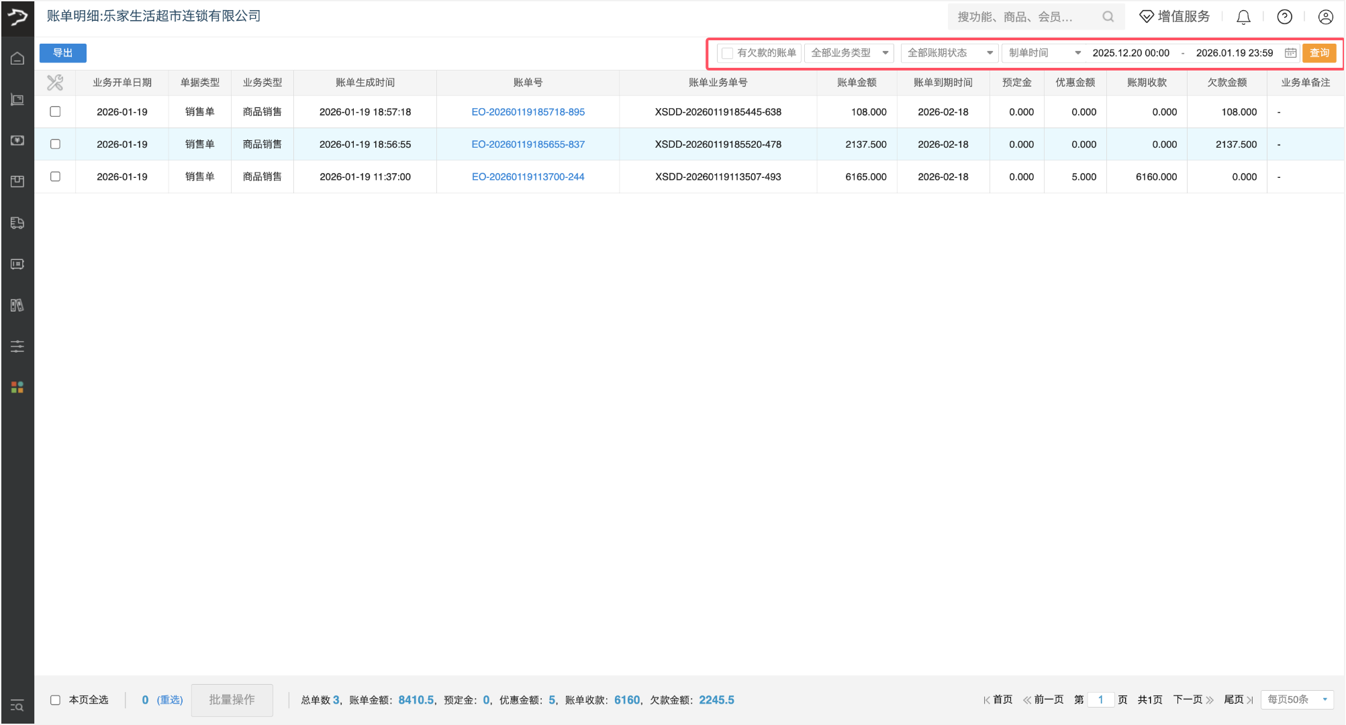Click the home icon in sidebar

tap(17, 58)
